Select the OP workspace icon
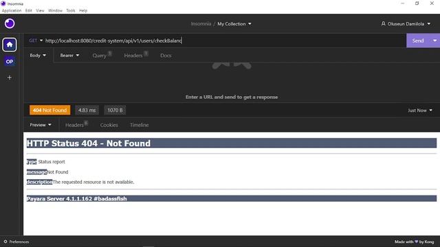 coord(10,61)
